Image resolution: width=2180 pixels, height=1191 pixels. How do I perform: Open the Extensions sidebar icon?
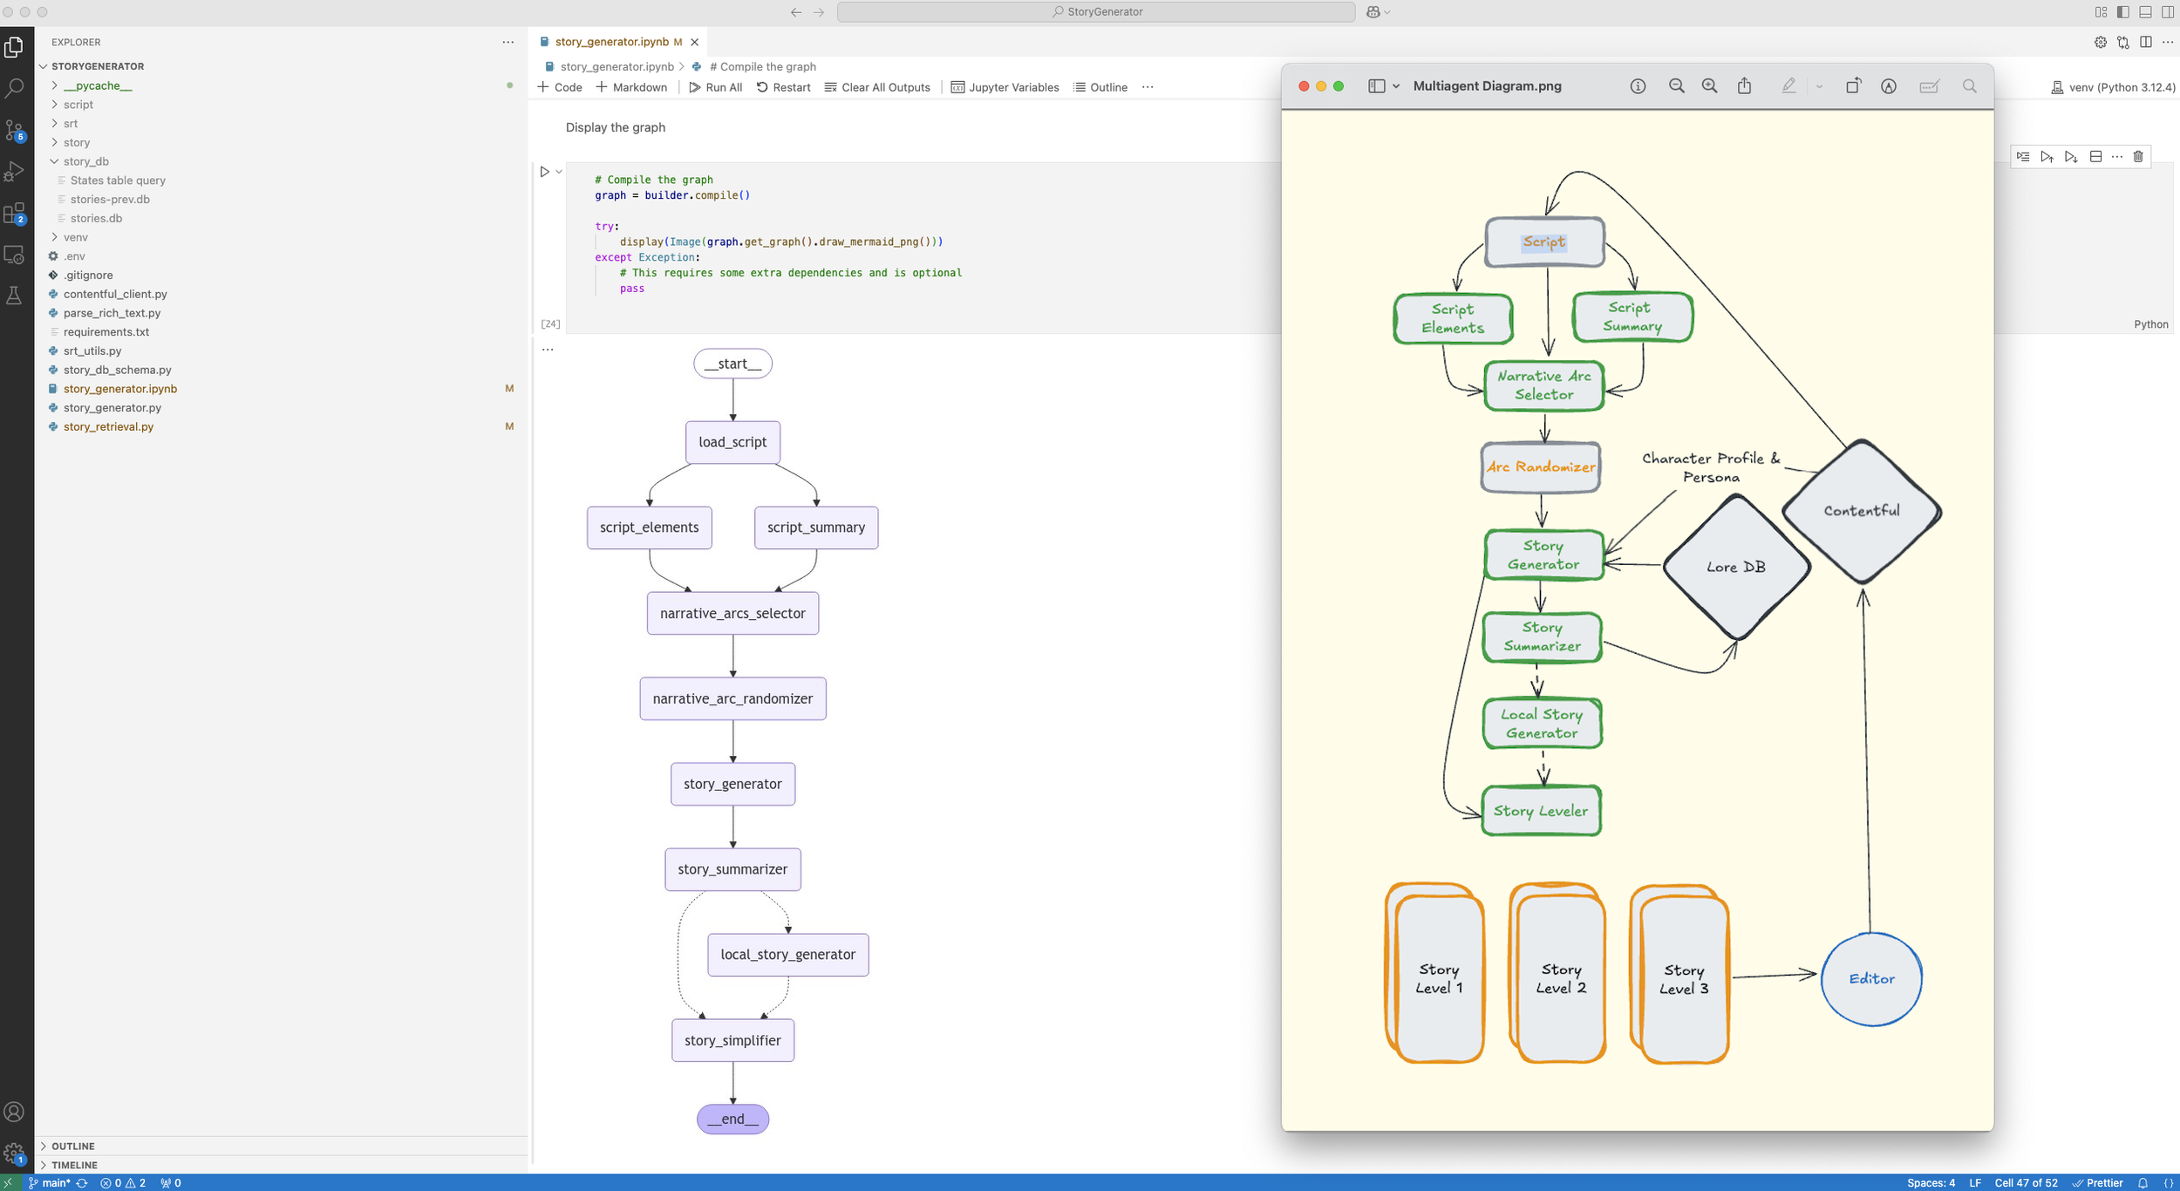pos(14,213)
